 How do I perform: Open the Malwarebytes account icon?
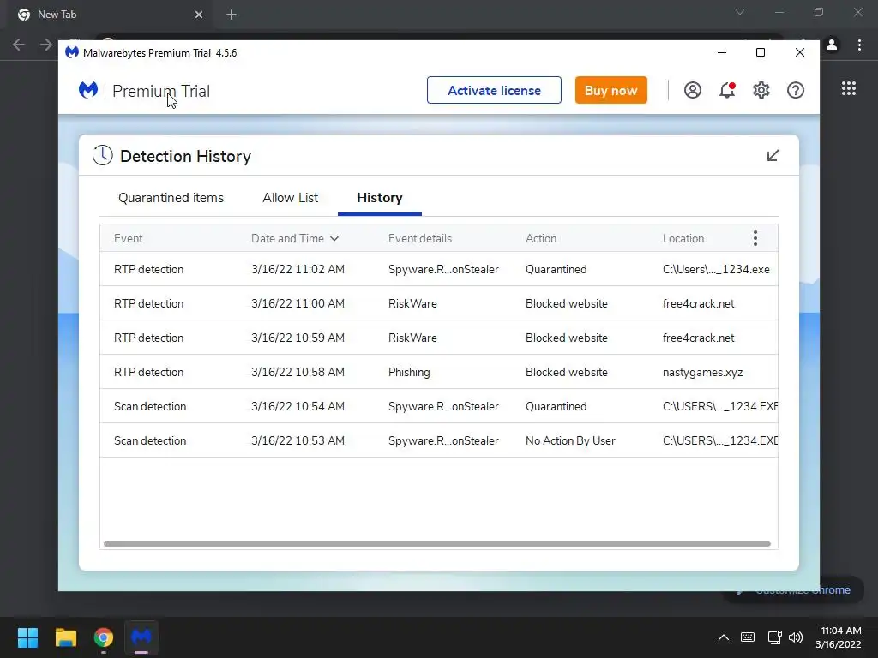692,90
